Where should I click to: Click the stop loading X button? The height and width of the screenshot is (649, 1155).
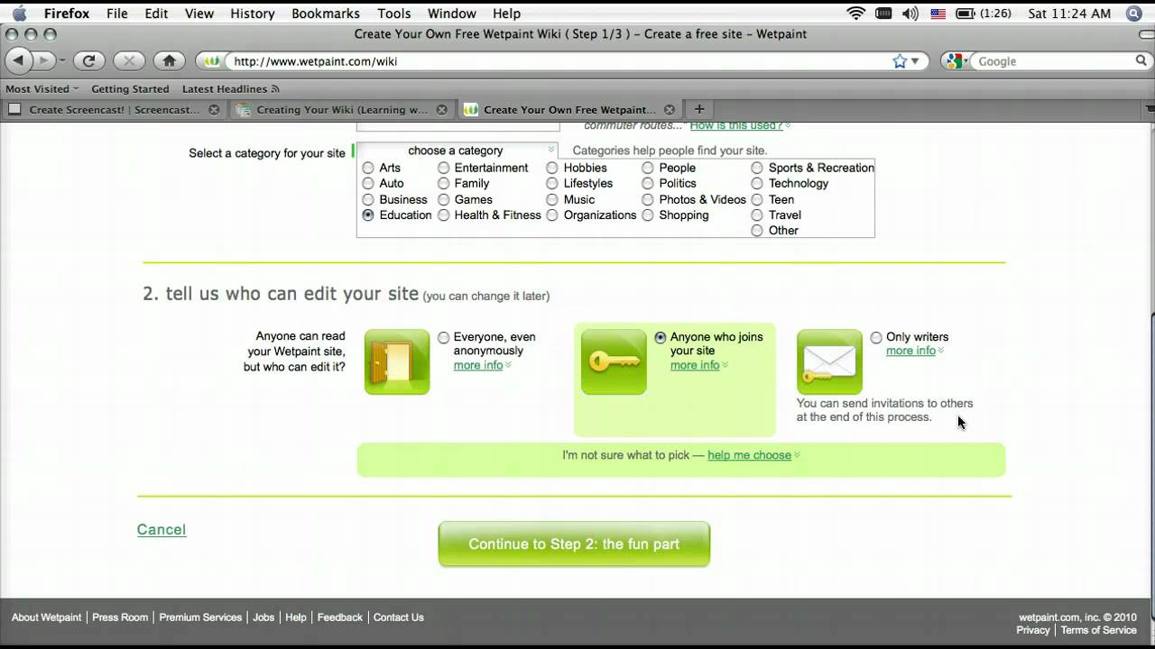click(128, 61)
